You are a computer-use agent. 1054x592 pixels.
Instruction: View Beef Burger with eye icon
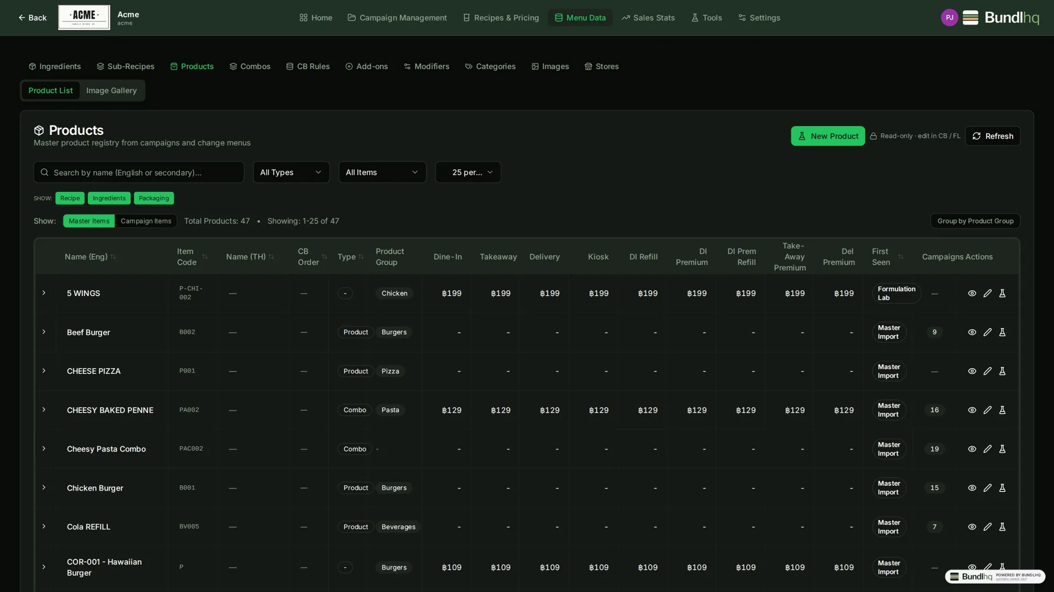(972, 332)
